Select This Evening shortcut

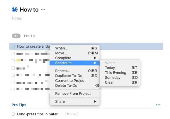115,73
